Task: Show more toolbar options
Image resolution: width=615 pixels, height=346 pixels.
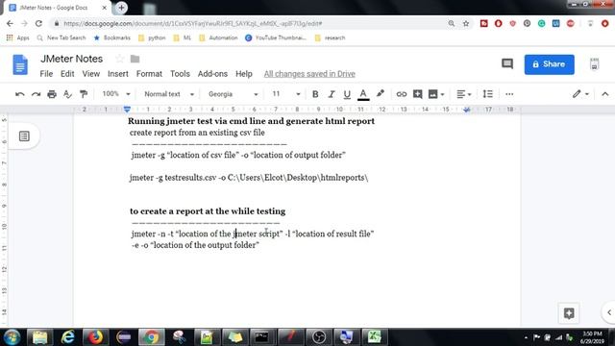Action: (509, 94)
